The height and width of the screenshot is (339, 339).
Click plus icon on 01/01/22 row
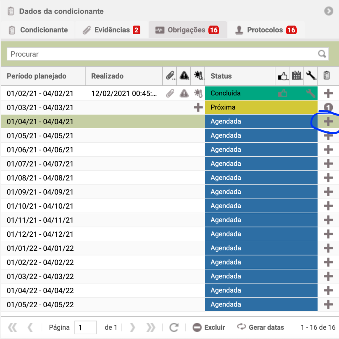pyautogui.click(x=328, y=248)
